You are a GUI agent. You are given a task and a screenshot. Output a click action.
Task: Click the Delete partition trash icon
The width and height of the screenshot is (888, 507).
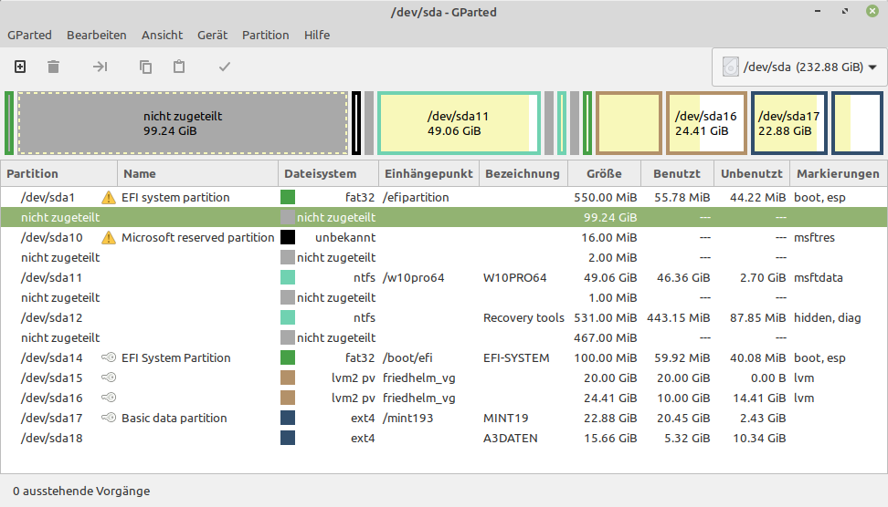(53, 67)
